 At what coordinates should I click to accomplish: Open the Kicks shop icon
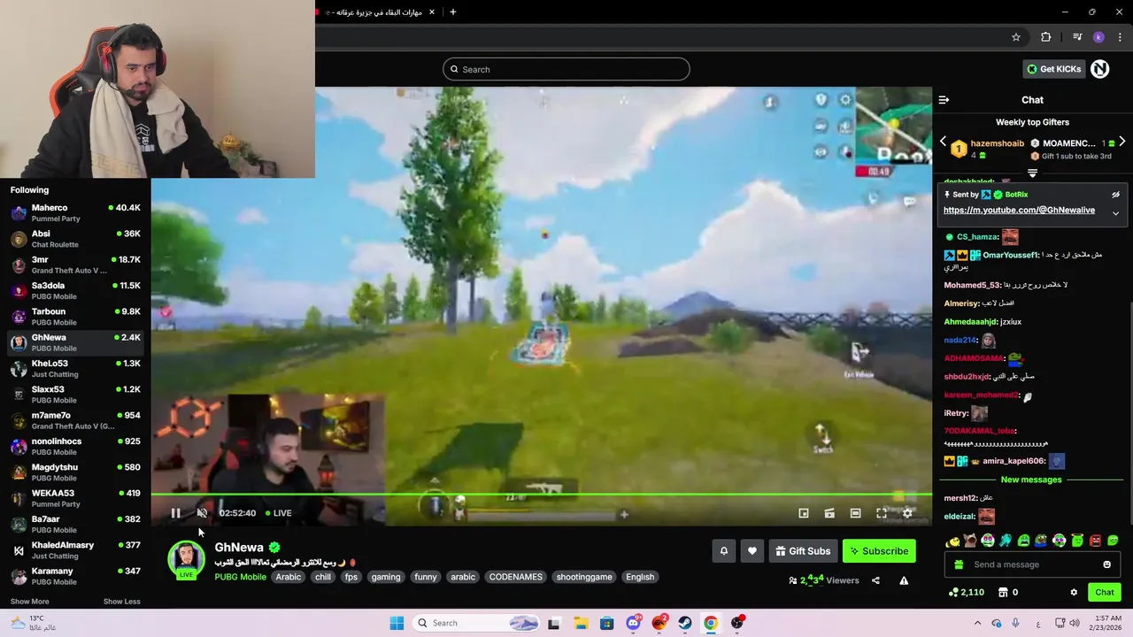pos(1003,592)
